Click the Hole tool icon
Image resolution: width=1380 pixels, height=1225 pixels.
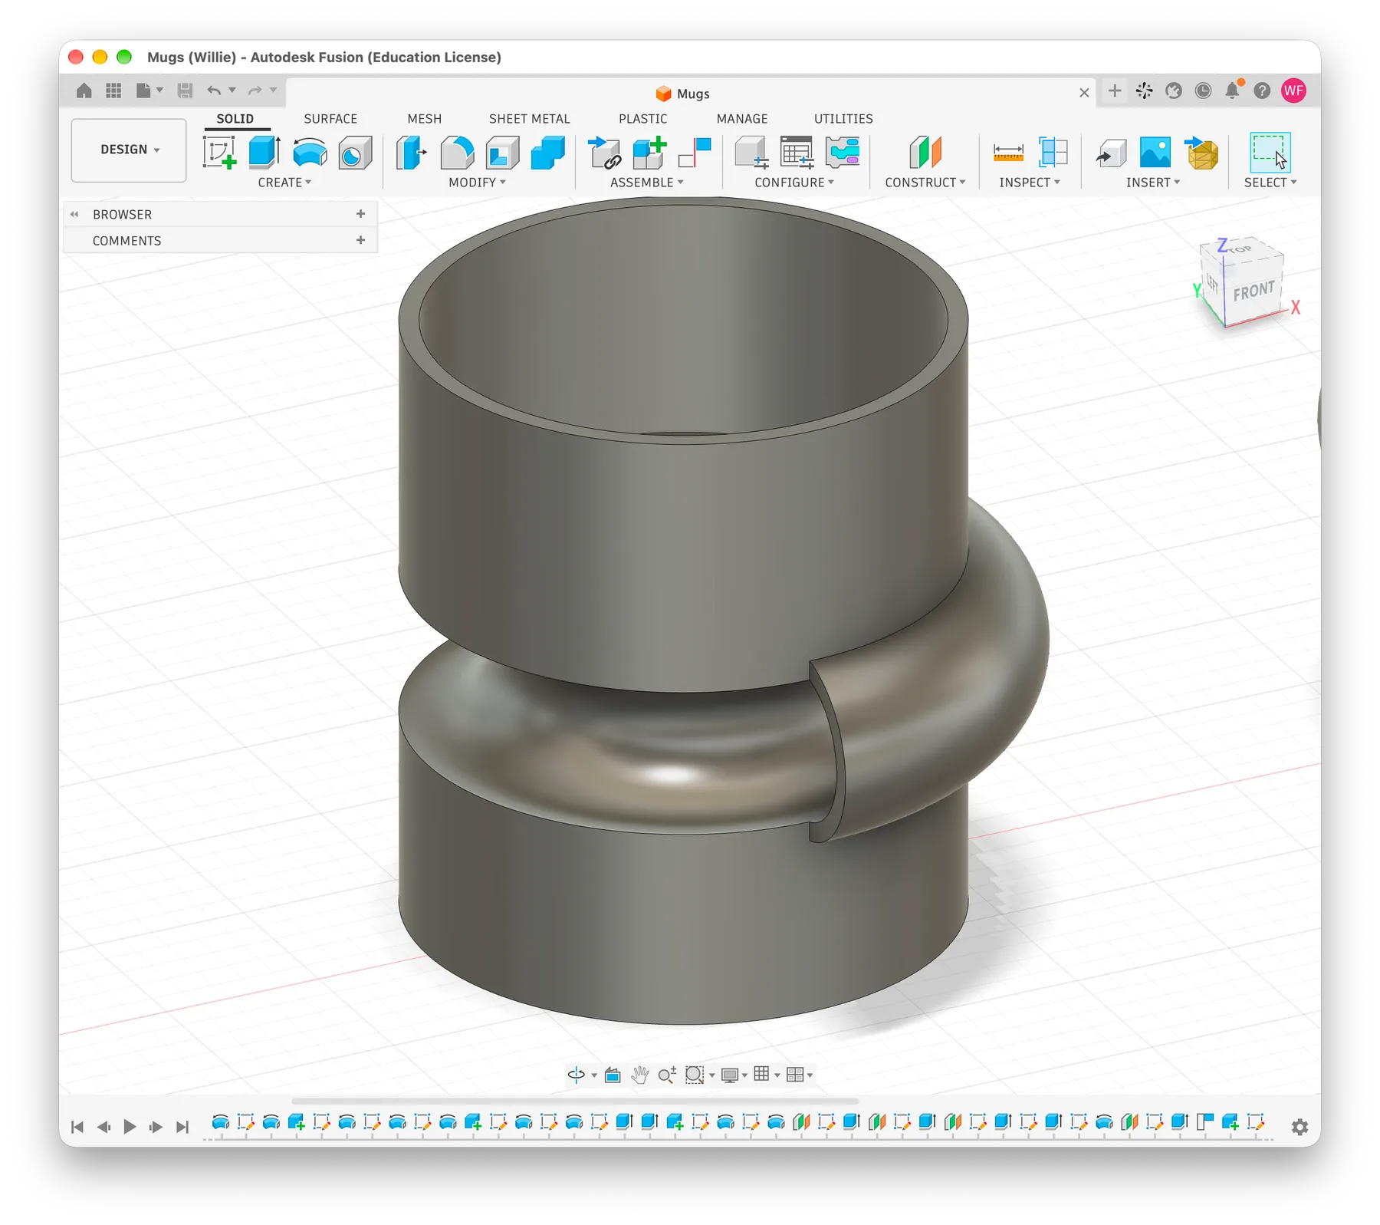[355, 152]
